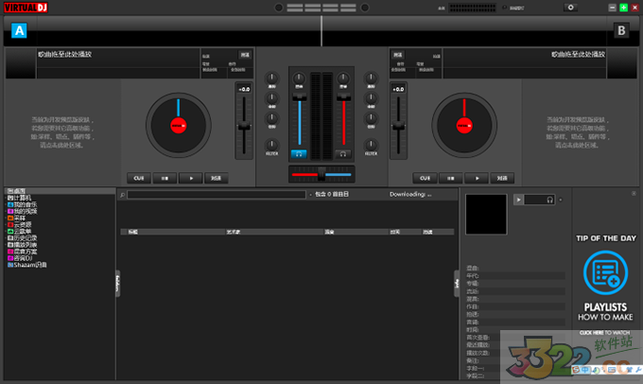Screen dimensions: 643x384
Task: Close the tip of the day panel
Action: [x=634, y=193]
